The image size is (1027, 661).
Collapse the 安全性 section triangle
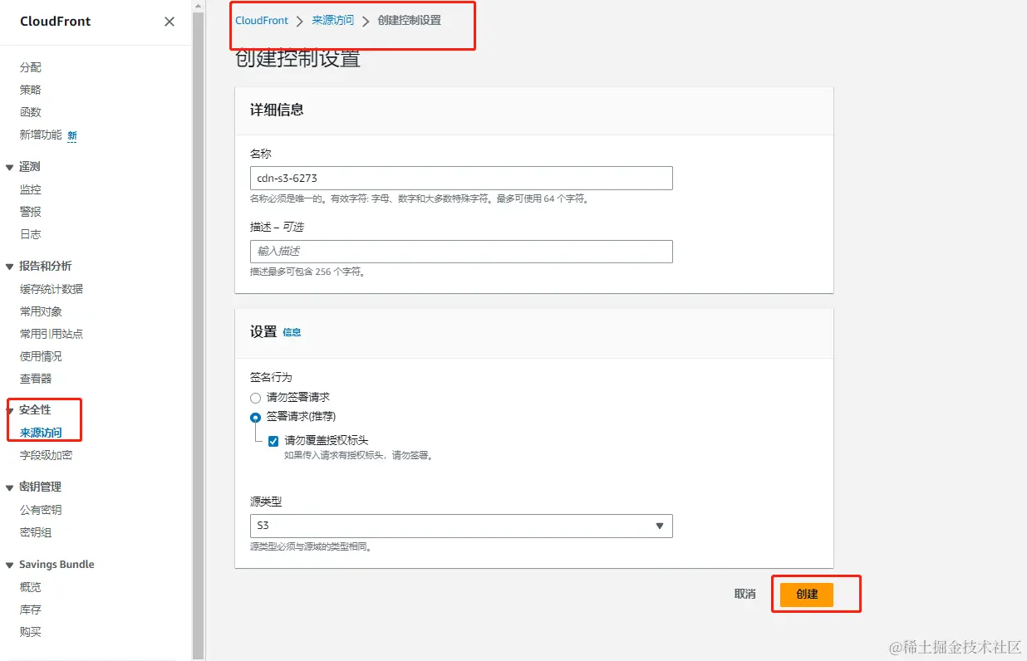pos(10,410)
